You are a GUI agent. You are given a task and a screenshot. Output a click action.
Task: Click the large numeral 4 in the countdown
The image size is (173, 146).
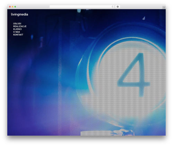click(x=134, y=75)
